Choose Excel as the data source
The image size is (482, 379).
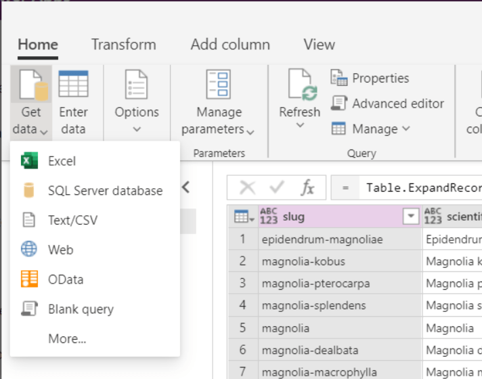point(62,161)
